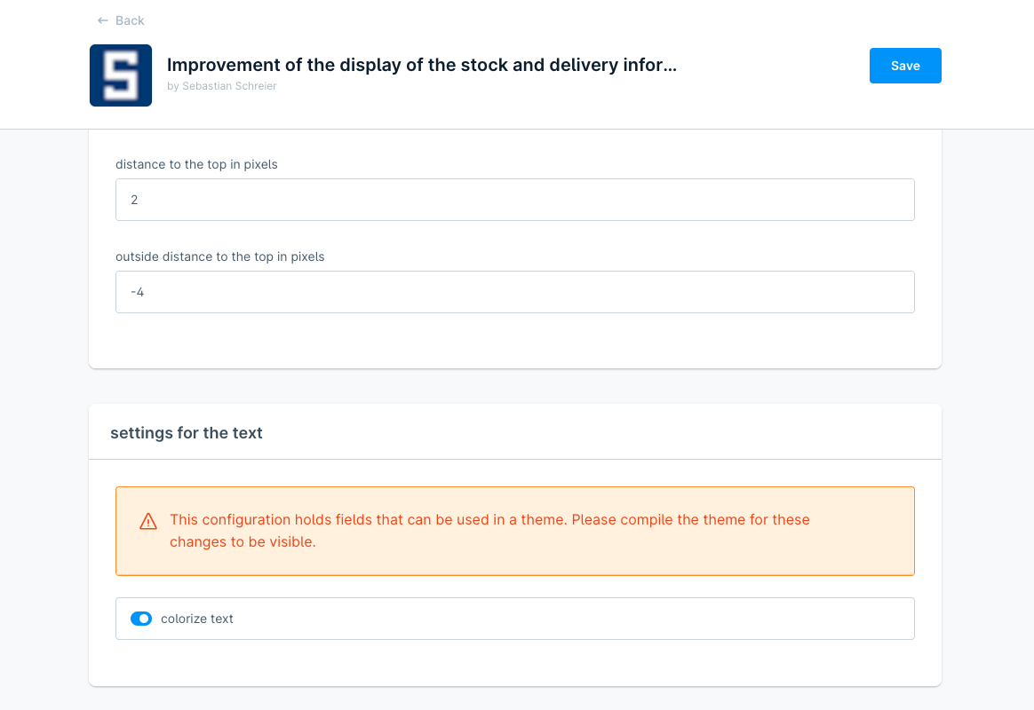
Task: Click the truncated ellipsis ending the plugin title
Action: [x=669, y=65]
